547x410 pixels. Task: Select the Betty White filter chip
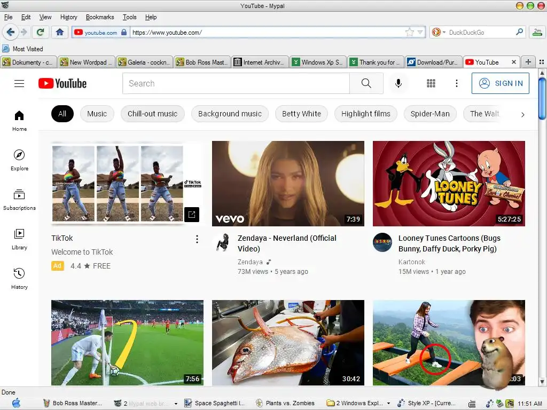301,114
